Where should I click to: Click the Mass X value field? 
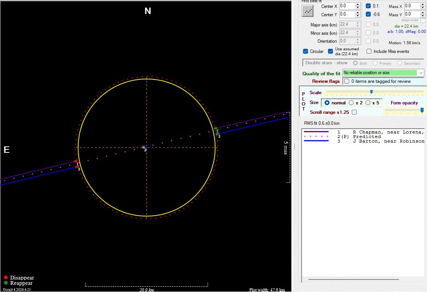click(412, 6)
